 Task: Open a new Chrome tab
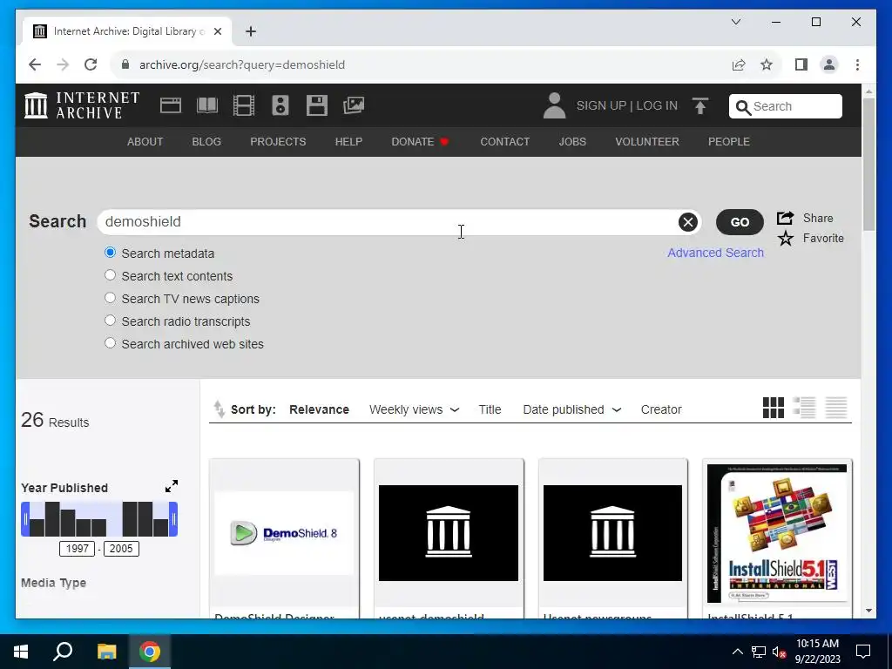[x=250, y=31]
